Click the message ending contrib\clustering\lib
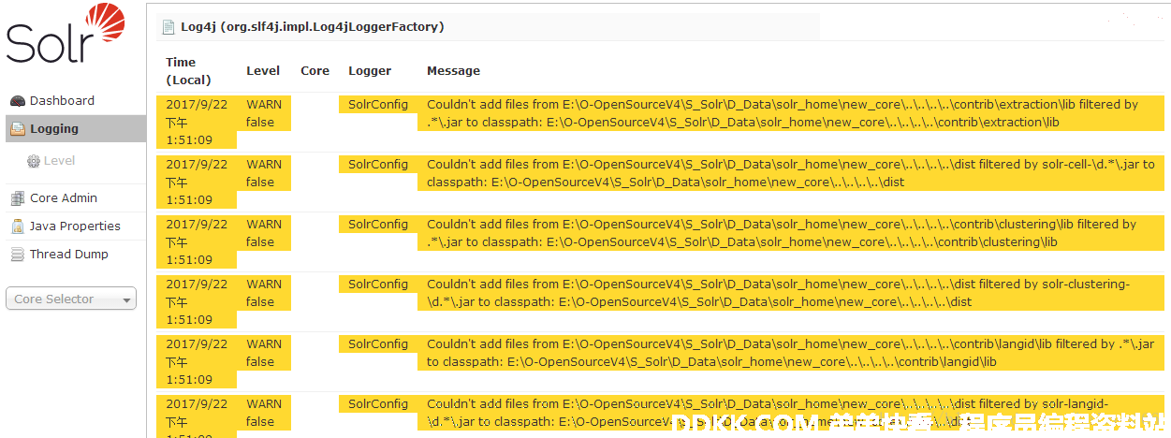The width and height of the screenshot is (1171, 438). pyautogui.click(x=791, y=233)
